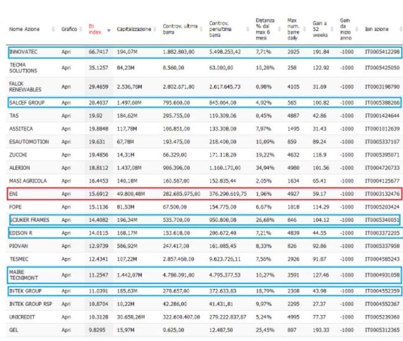The width and height of the screenshot is (403, 341).
Task: Click the Iti index sort arrow
Action: click(x=109, y=31)
